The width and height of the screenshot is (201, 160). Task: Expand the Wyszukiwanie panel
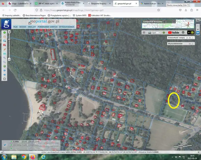tap(190, 43)
